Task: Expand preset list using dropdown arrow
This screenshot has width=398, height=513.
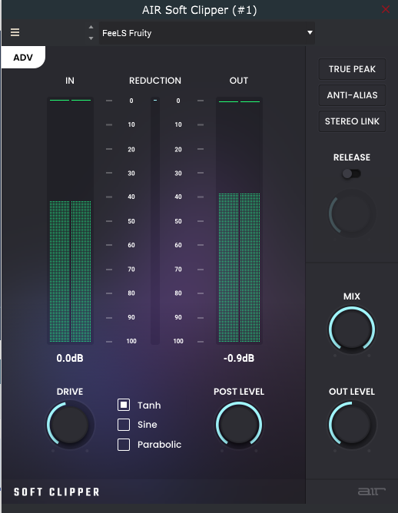Action: [310, 33]
